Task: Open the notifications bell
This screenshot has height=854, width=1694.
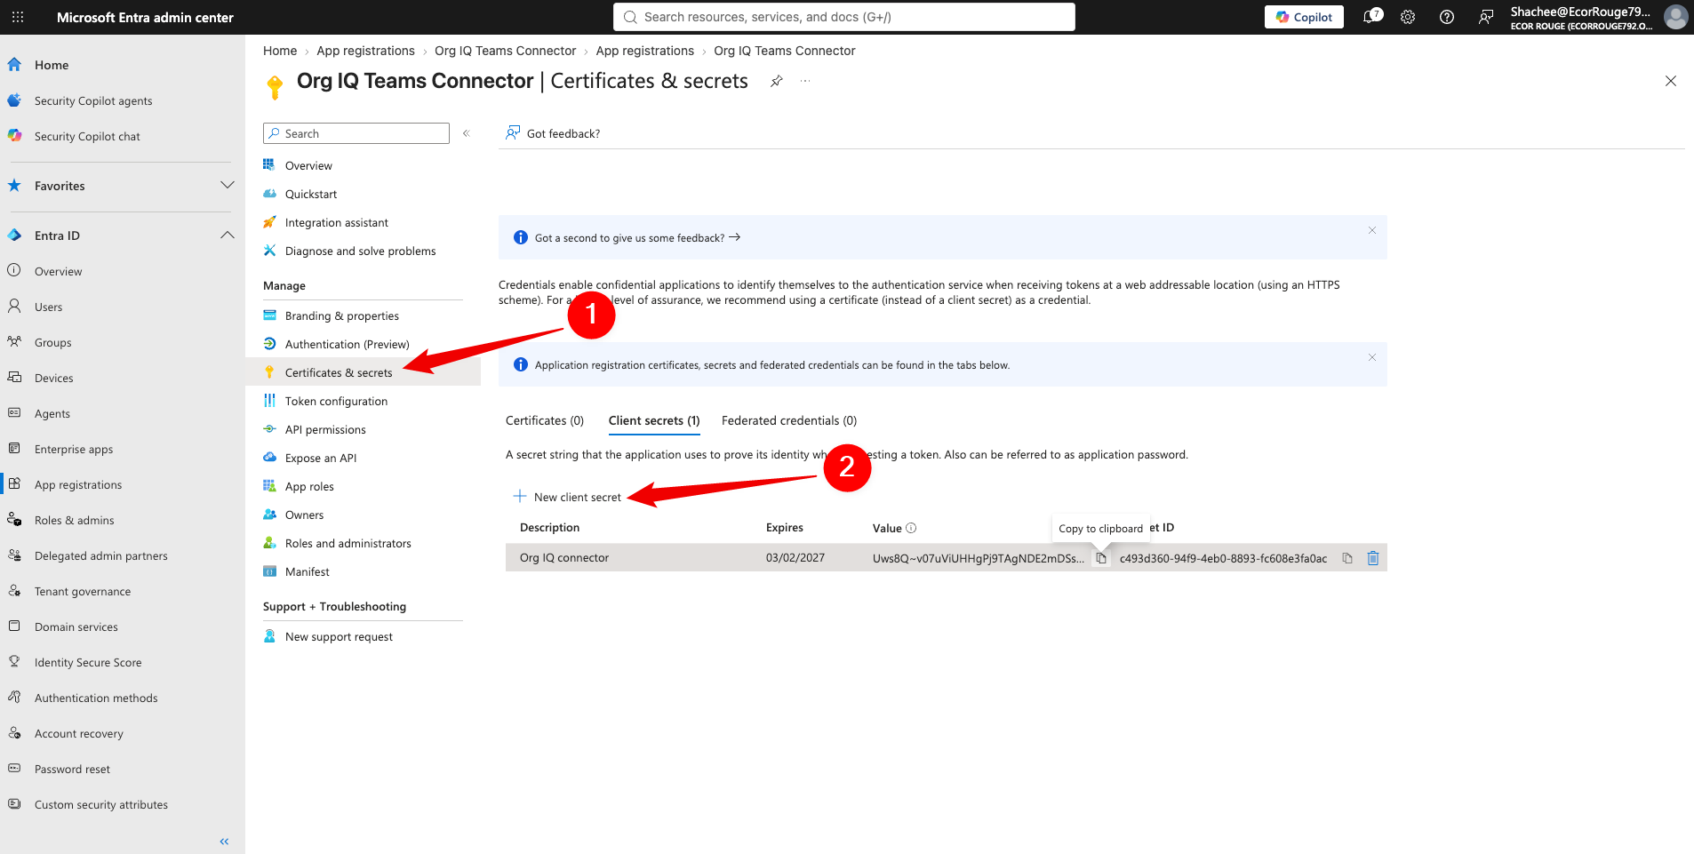Action: tap(1371, 17)
